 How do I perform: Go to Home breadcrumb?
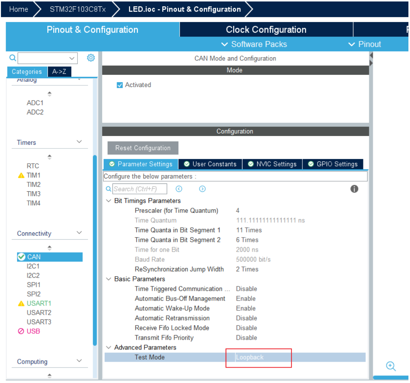tap(19, 9)
